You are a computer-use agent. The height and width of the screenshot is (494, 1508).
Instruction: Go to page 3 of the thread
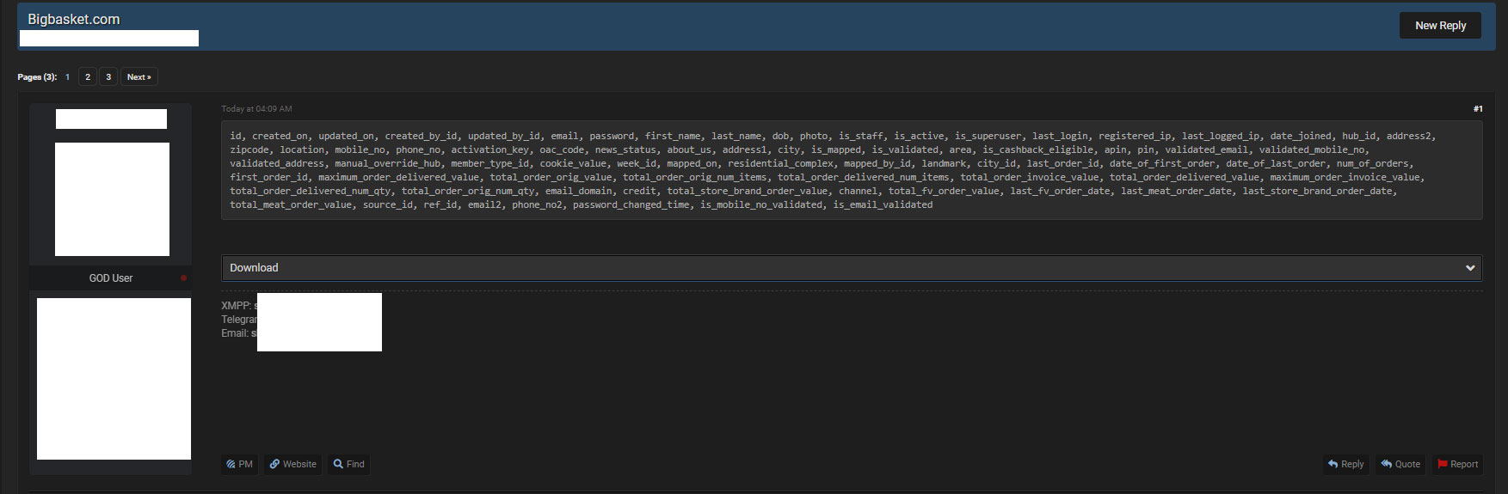[x=108, y=77]
